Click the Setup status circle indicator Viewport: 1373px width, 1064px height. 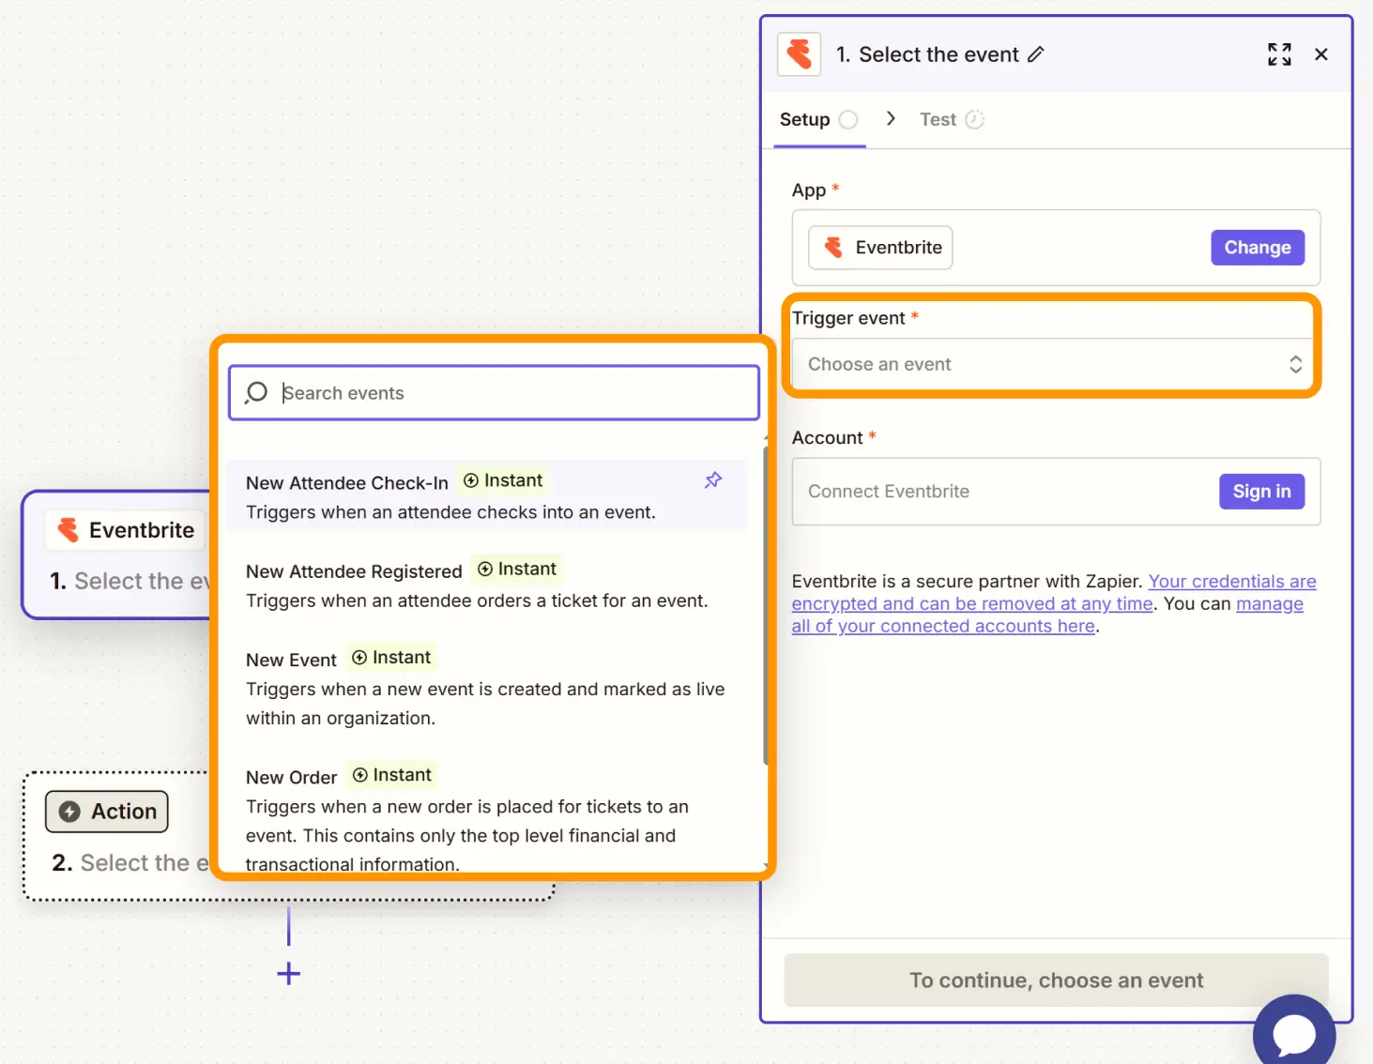tap(848, 119)
